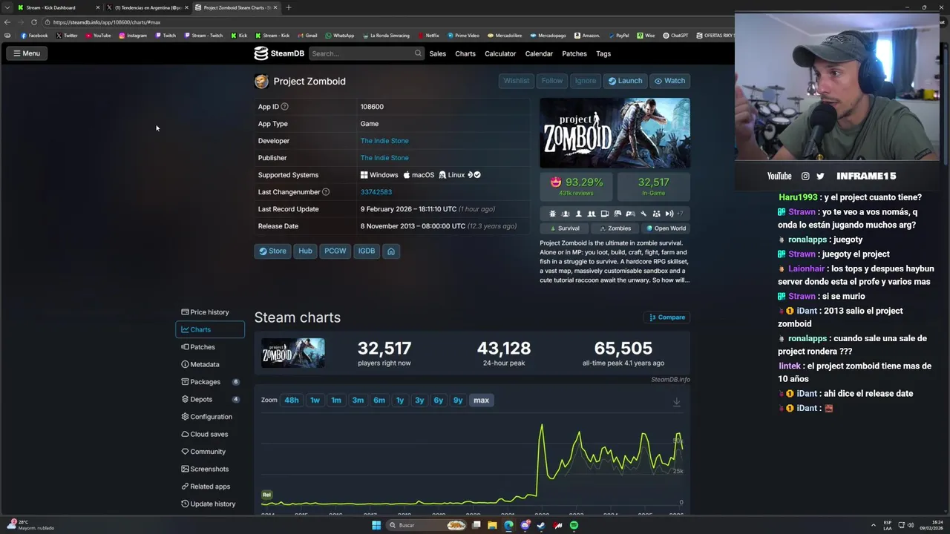This screenshot has width=950, height=534.
Task: Open the PCGW link button
Action: [x=335, y=251]
